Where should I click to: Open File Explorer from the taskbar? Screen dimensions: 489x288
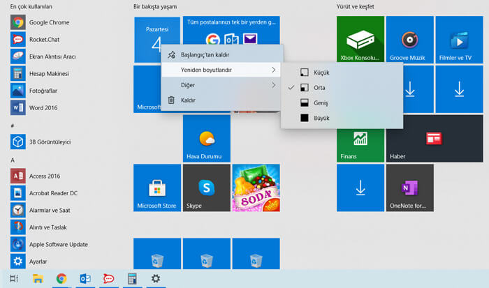(38, 279)
